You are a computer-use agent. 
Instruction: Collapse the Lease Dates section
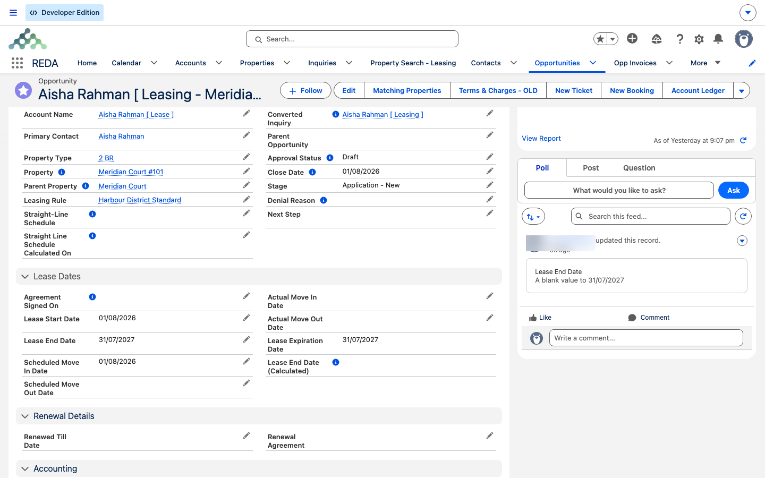(25, 277)
